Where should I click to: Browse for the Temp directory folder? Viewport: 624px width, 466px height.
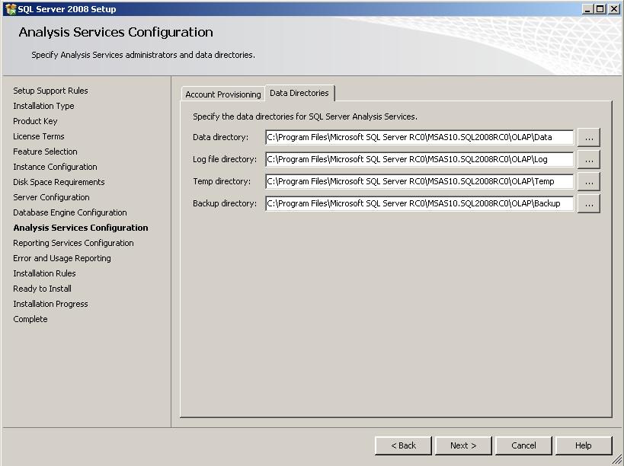tap(589, 182)
